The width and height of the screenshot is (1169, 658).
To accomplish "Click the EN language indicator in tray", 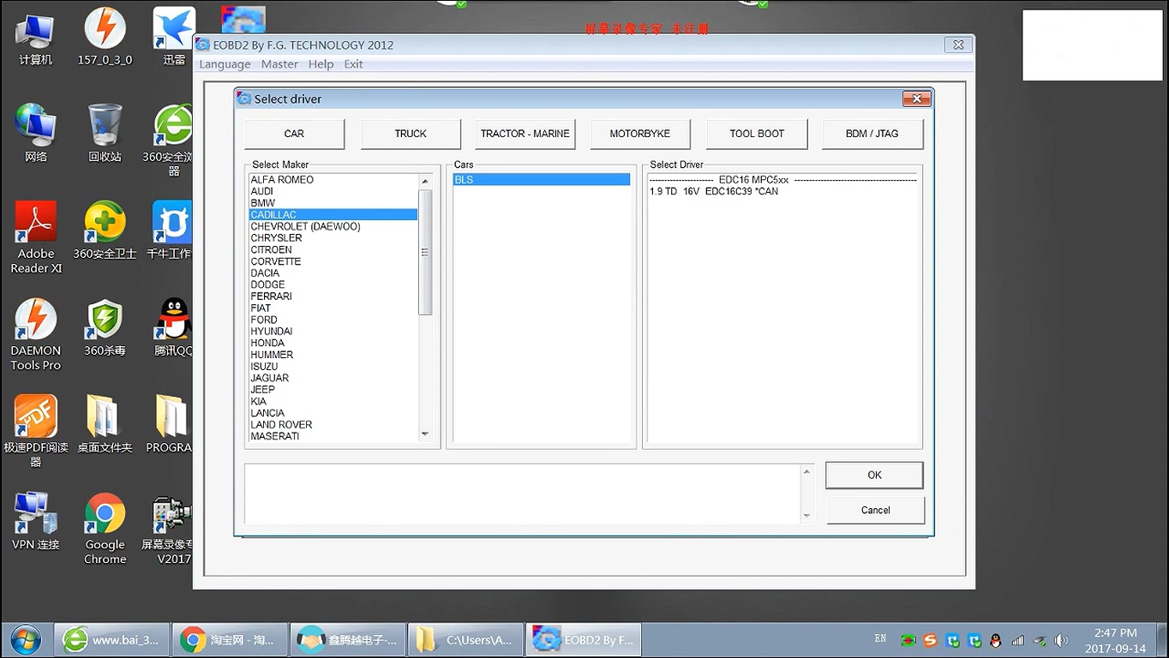I will pos(880,639).
